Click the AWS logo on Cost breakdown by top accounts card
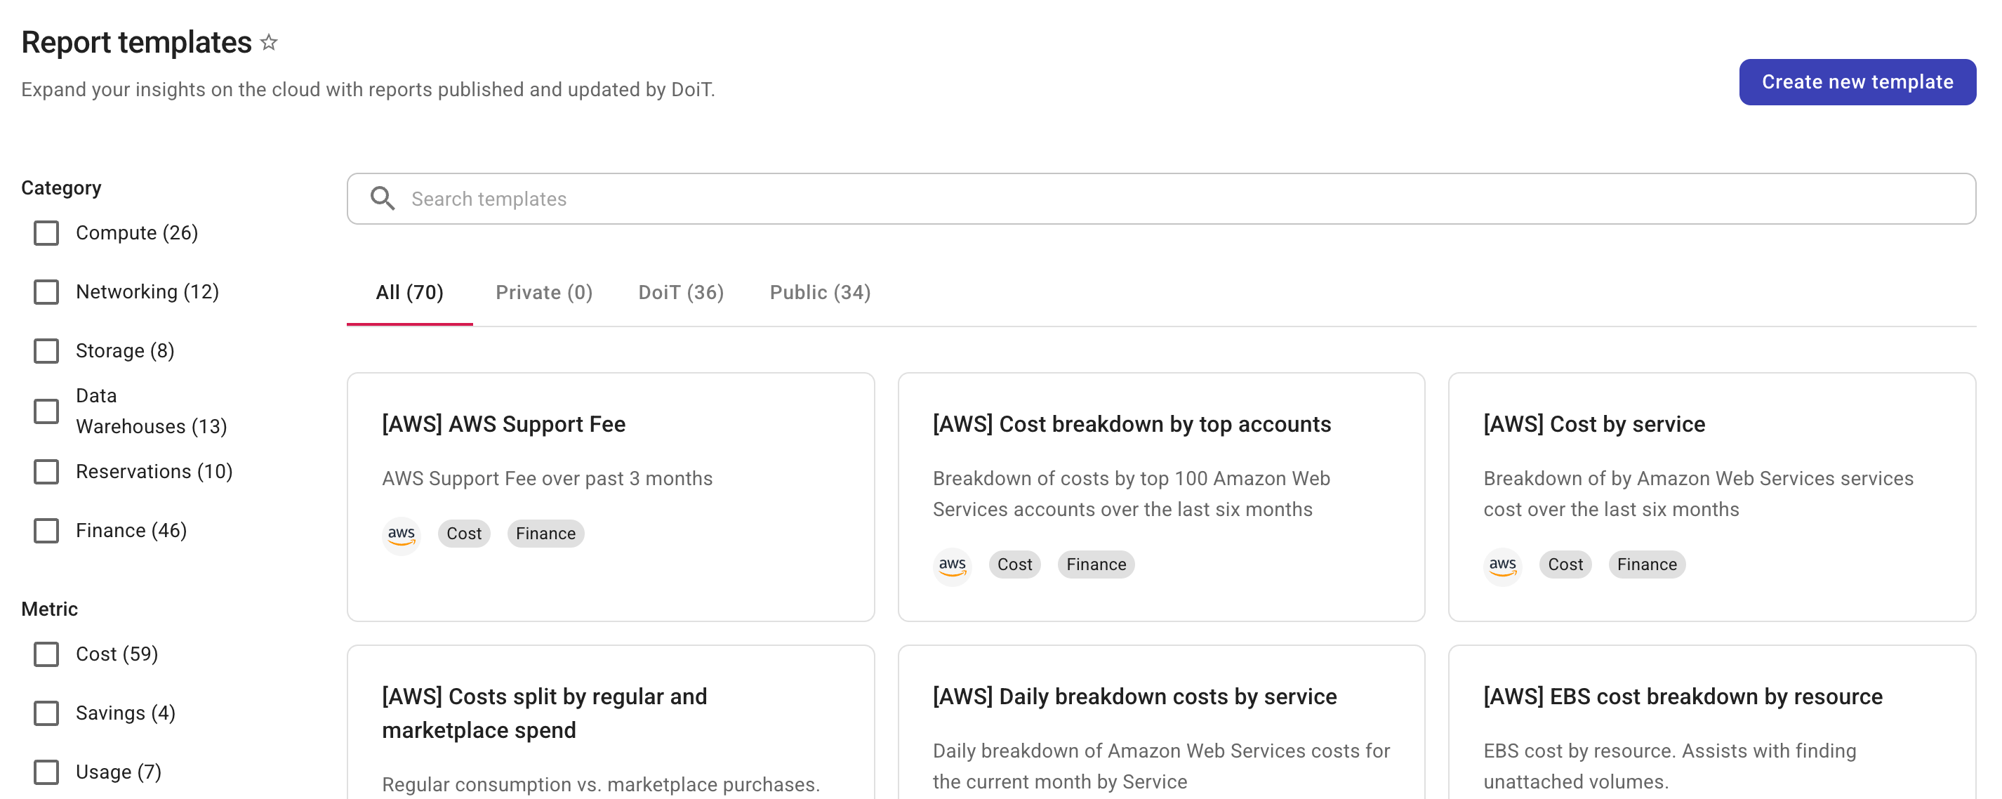Viewport: 2002px width, 799px height. [951, 565]
